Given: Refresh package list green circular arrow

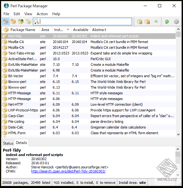Looking at the screenshot, I should click(167, 22).
